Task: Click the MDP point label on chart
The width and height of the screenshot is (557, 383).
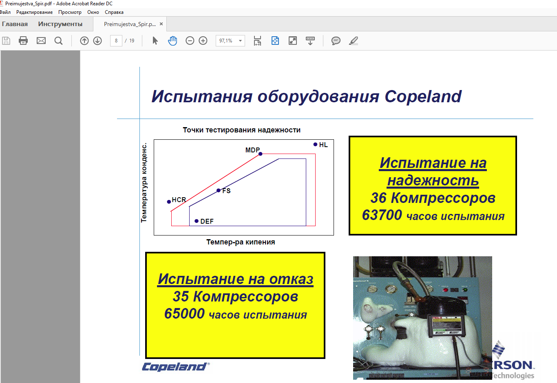Action: click(x=252, y=150)
